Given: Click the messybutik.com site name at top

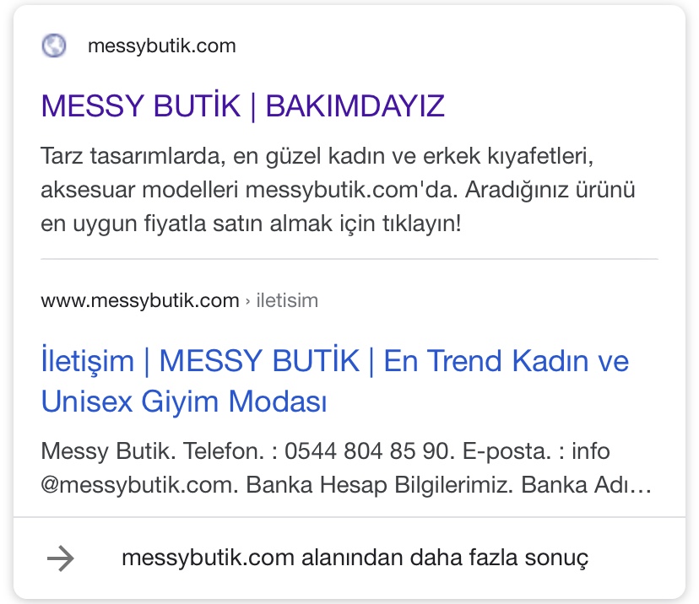Looking at the screenshot, I should 162,46.
